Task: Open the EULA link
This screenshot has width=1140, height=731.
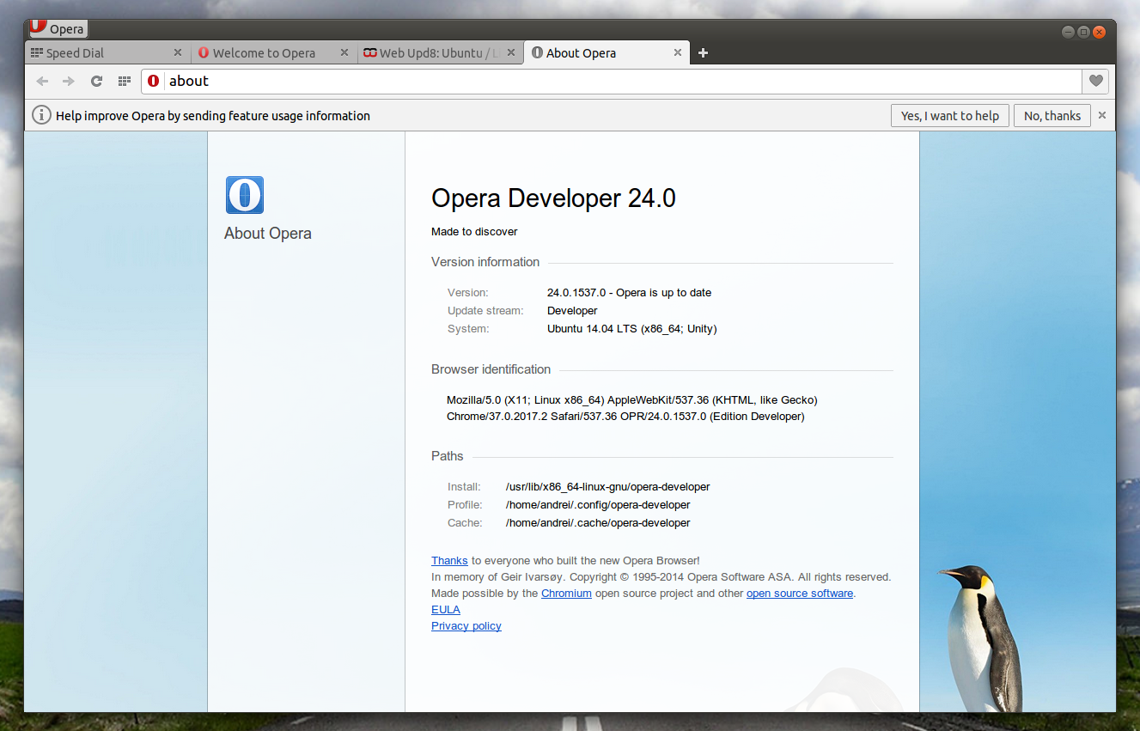Action: coord(446,610)
